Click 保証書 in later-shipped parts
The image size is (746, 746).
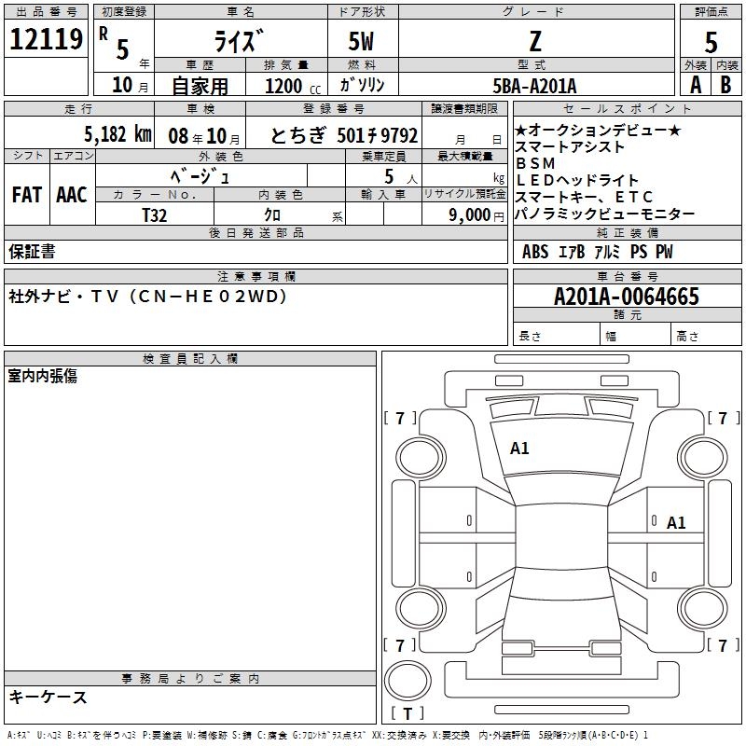click(32, 251)
